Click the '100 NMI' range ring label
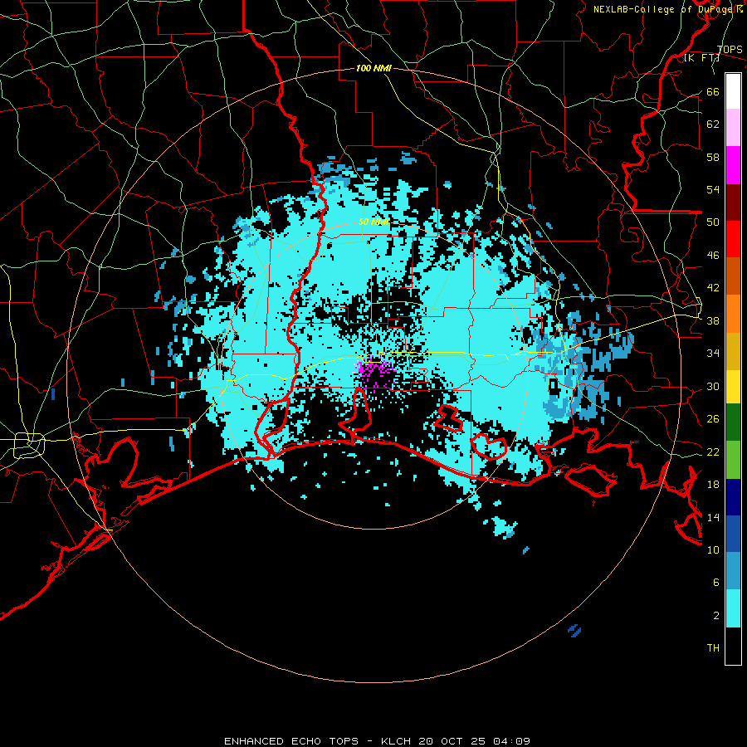This screenshot has width=747, height=747. [373, 69]
